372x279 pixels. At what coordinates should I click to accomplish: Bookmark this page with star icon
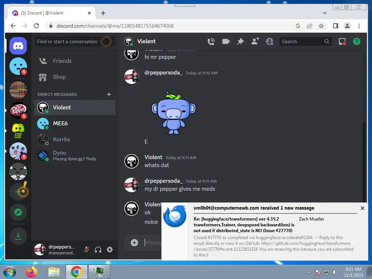point(321,26)
